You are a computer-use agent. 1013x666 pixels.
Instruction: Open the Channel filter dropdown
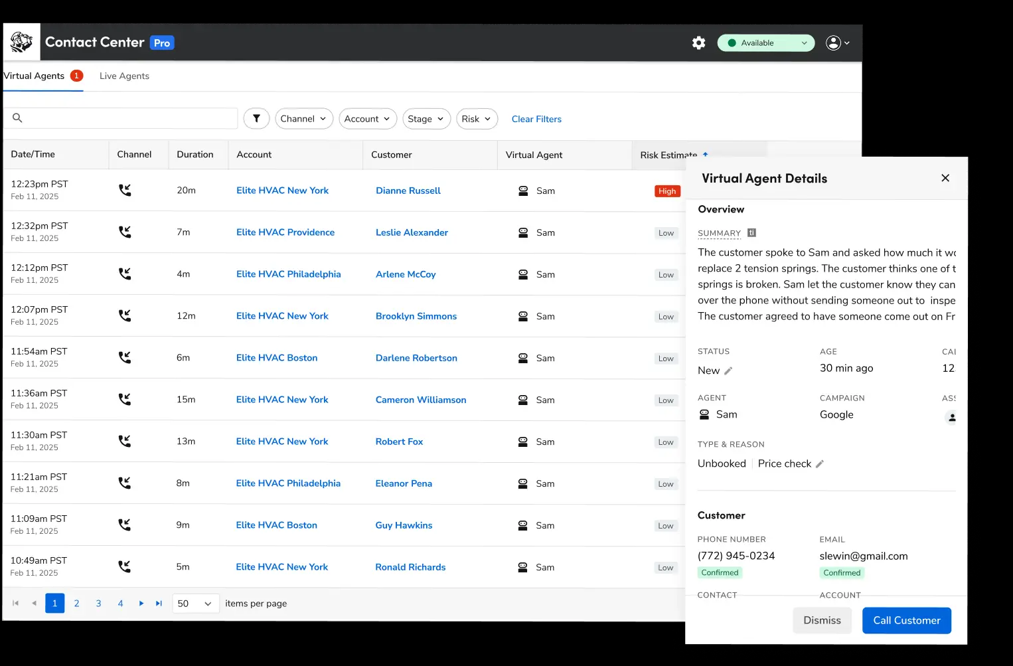304,119
